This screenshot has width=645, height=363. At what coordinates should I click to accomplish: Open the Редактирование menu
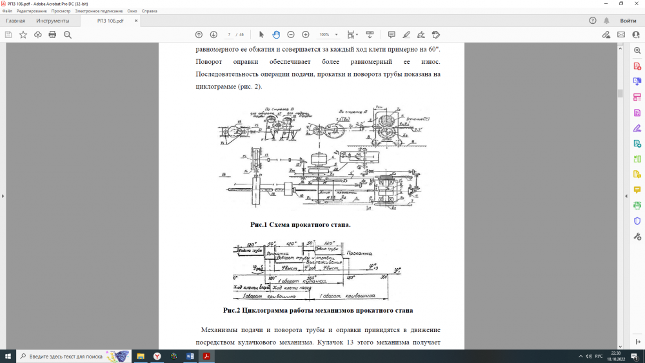point(30,11)
